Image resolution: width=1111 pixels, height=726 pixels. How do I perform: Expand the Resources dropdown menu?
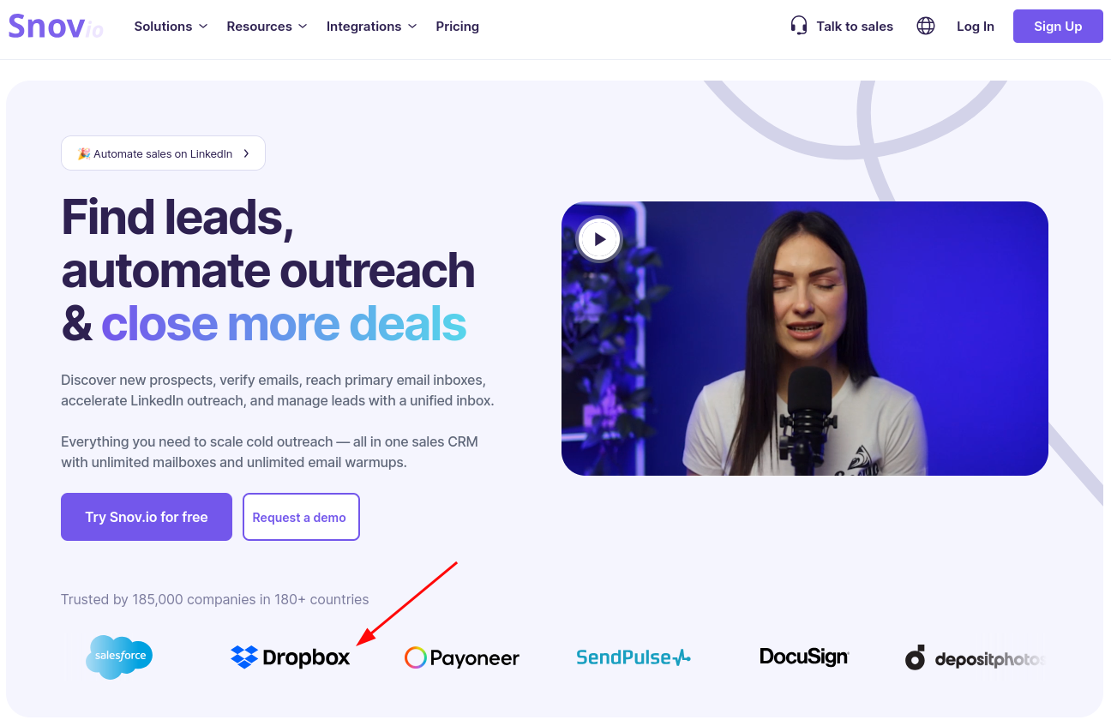click(267, 27)
